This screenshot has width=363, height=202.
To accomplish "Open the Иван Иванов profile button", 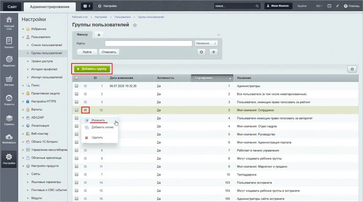I will tap(278, 6).
